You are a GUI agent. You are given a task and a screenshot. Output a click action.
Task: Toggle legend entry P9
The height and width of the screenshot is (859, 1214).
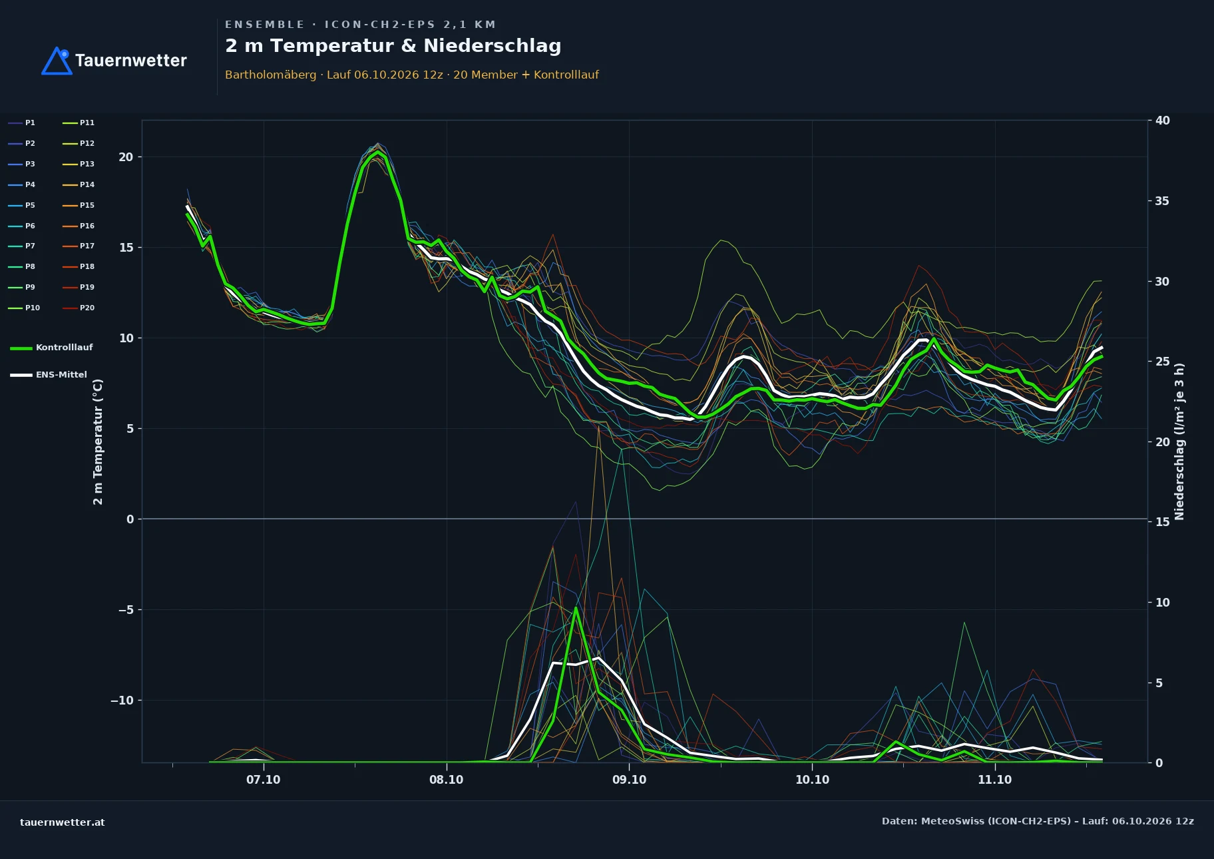pyautogui.click(x=22, y=288)
